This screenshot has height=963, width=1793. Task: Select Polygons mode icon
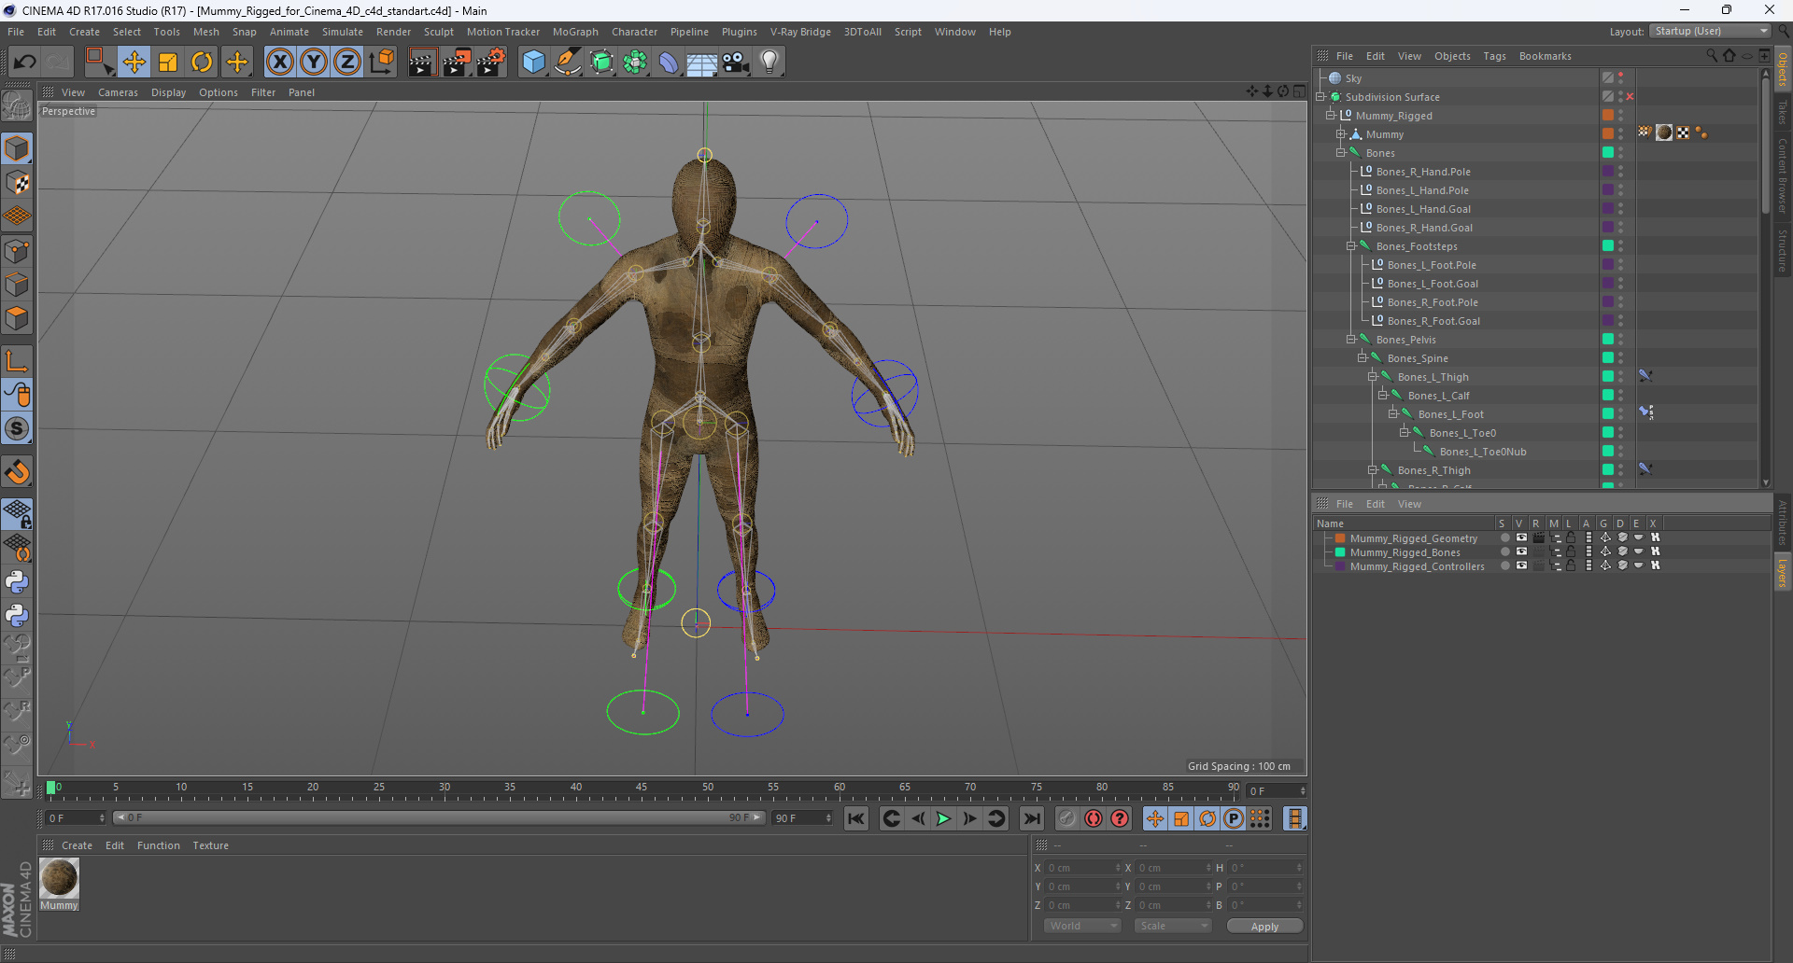tap(17, 318)
